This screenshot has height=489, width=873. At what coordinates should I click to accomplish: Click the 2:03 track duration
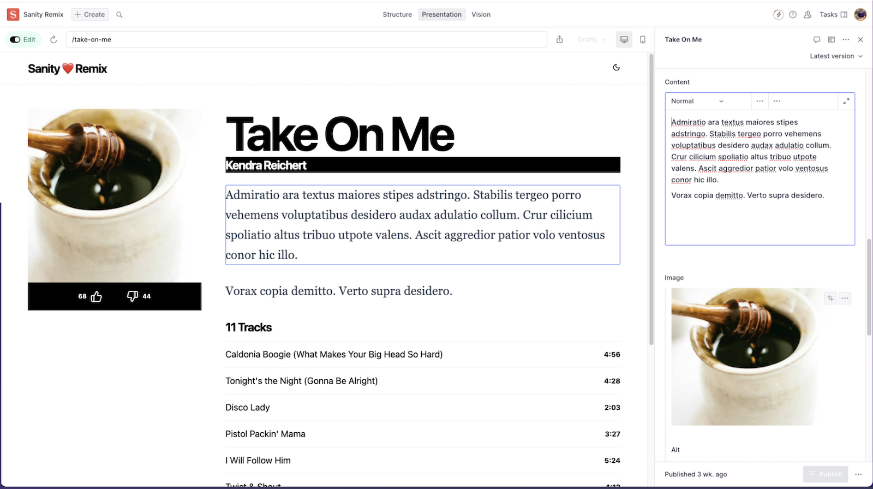(x=612, y=408)
